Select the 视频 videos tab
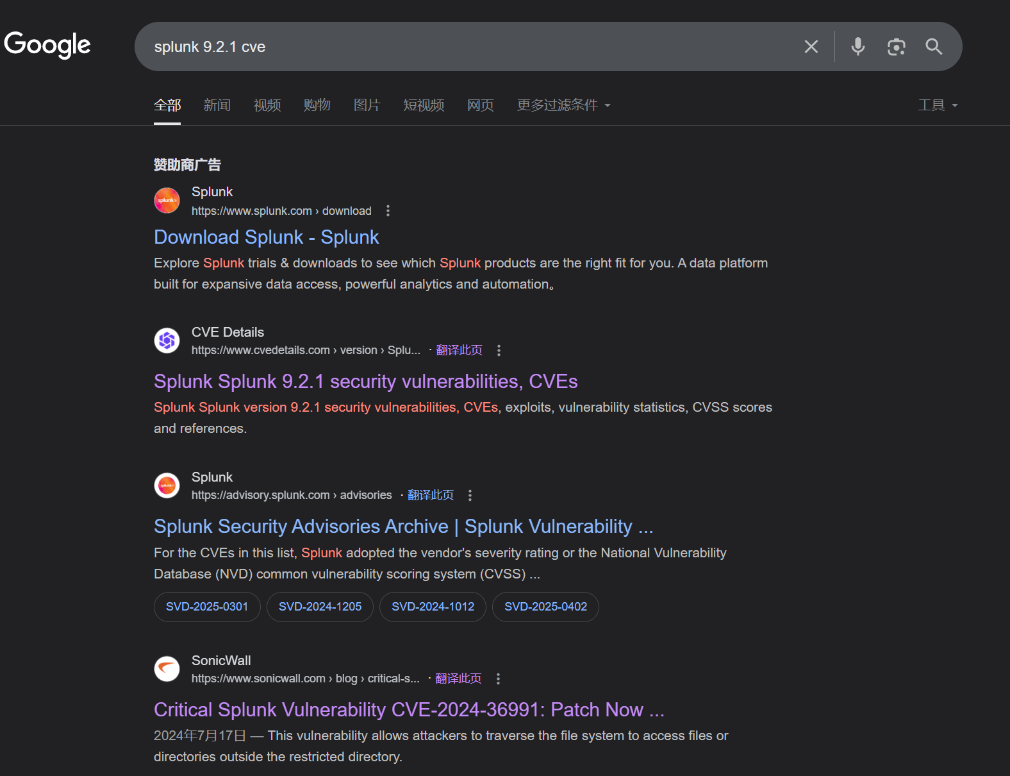The image size is (1010, 776). click(x=267, y=105)
